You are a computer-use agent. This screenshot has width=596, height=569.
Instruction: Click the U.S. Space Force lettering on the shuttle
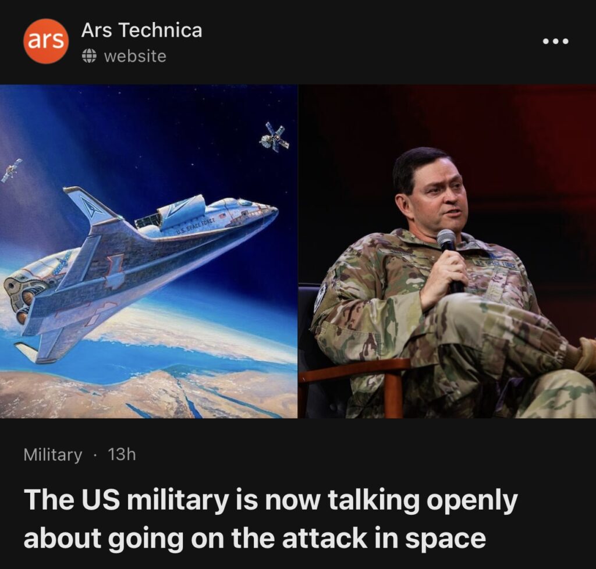[x=196, y=225]
